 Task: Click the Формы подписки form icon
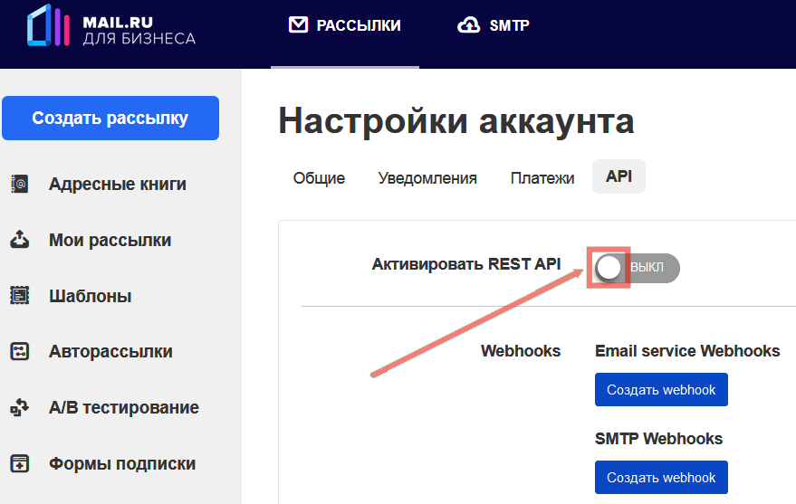coord(19,463)
